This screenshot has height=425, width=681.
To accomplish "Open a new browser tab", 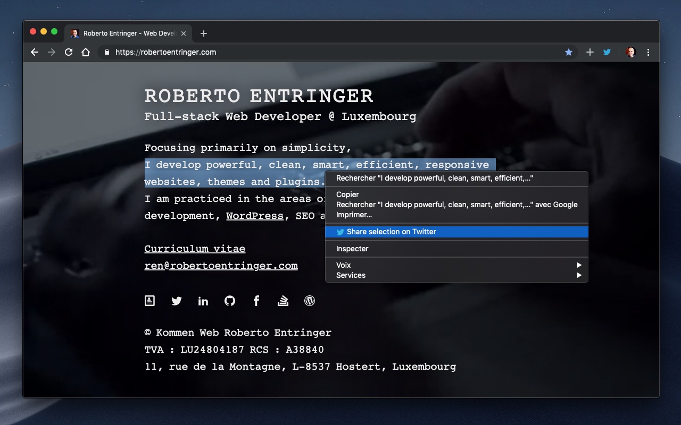I will (204, 33).
